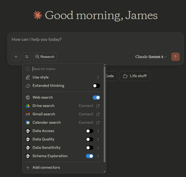Click the clock icon beside Extended thinking
The image size is (186, 177).
(x=28, y=86)
